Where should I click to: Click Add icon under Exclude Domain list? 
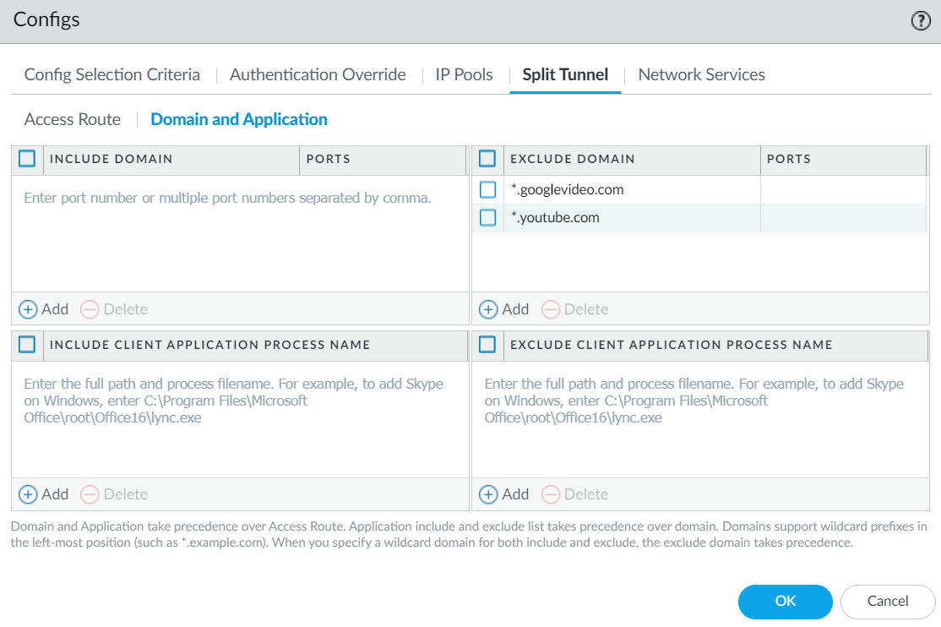488,309
